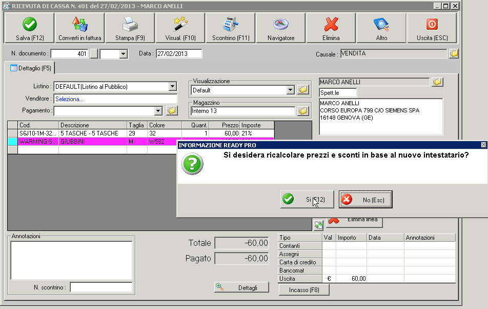The width and height of the screenshot is (488, 309).
Task: Click the Cod. column header
Action: pyautogui.click(x=38, y=125)
